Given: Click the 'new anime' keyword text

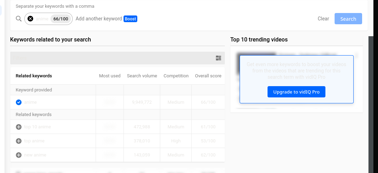Looking at the screenshot, I should tap(35, 155).
